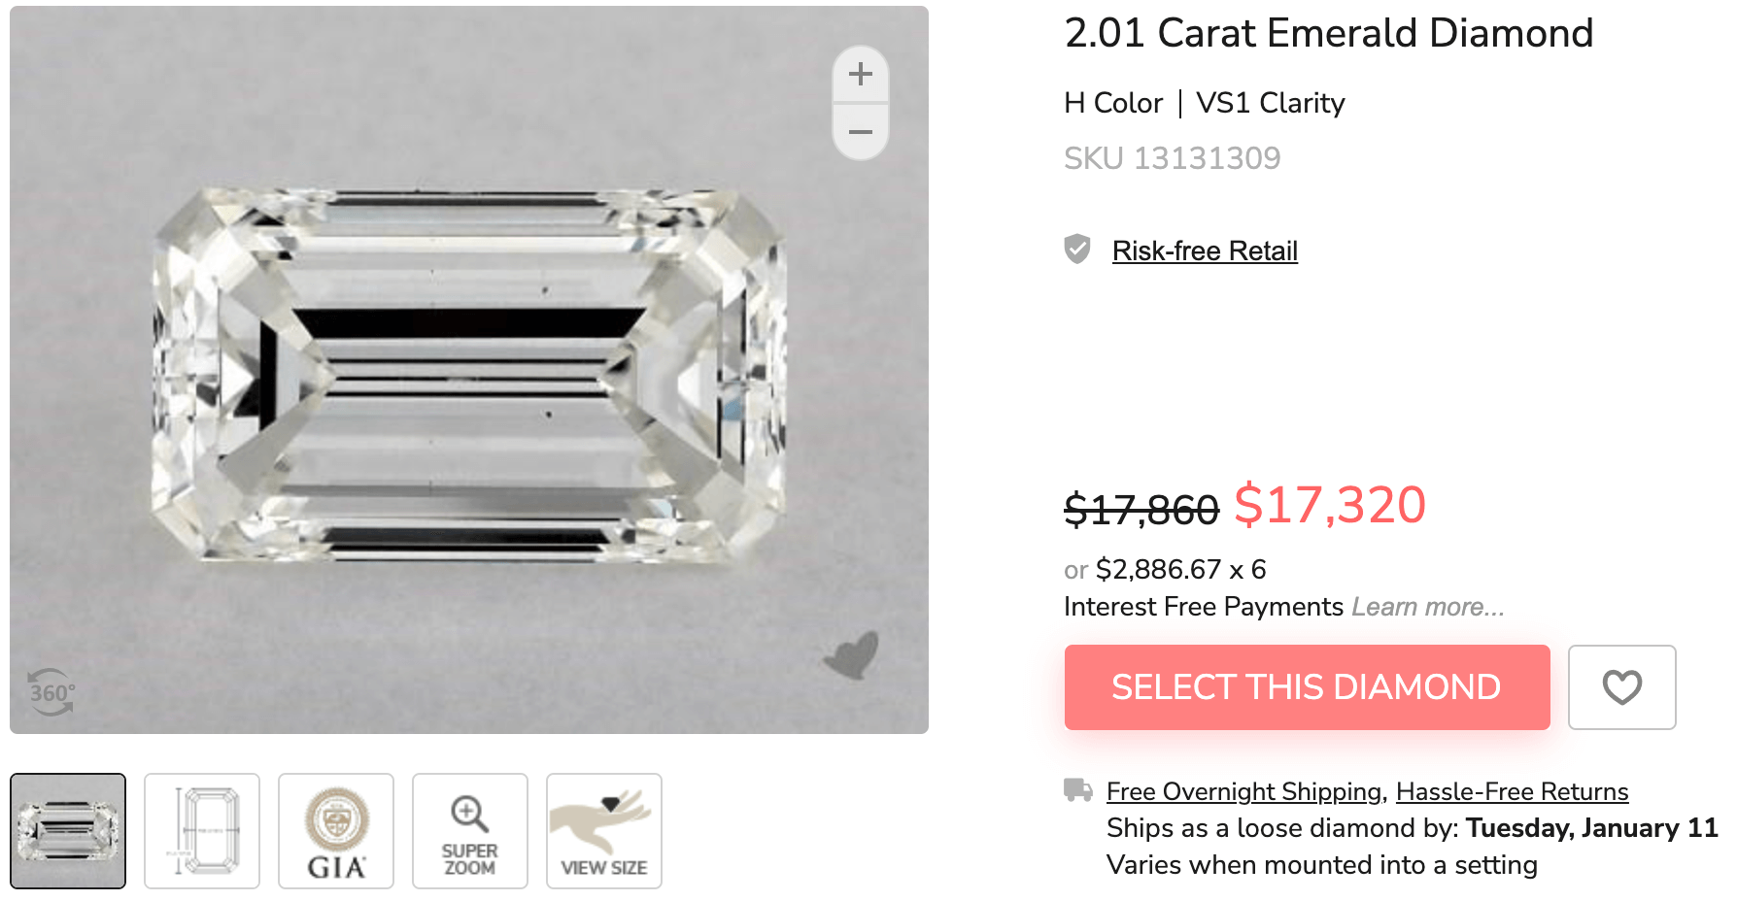Click the 2.01 Carat Emerald Diamond title
The height and width of the screenshot is (901, 1737).
[x=1328, y=32]
